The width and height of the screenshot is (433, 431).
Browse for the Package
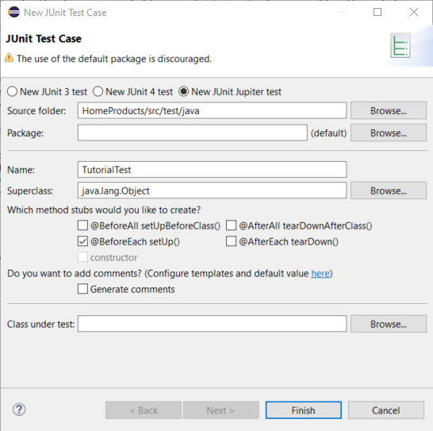pos(389,133)
